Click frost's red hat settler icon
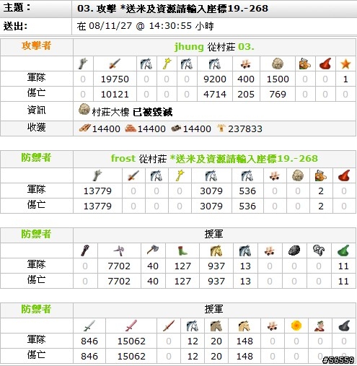The height and width of the screenshot is (366, 357). pos(344,175)
